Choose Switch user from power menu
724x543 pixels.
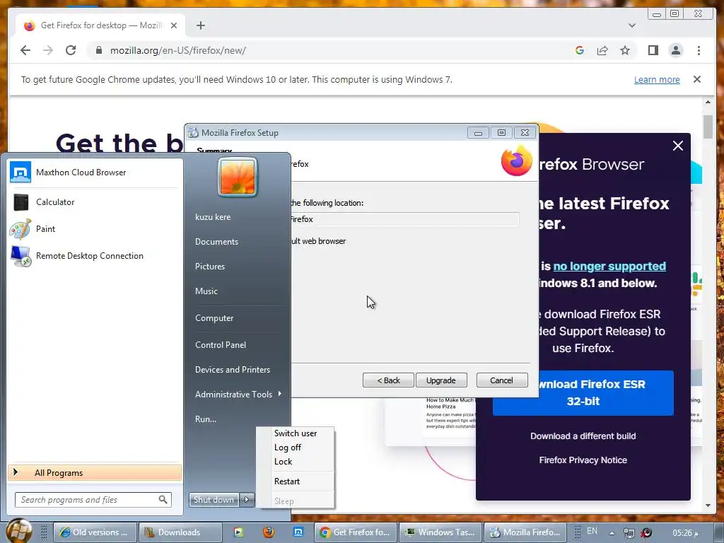tap(296, 433)
